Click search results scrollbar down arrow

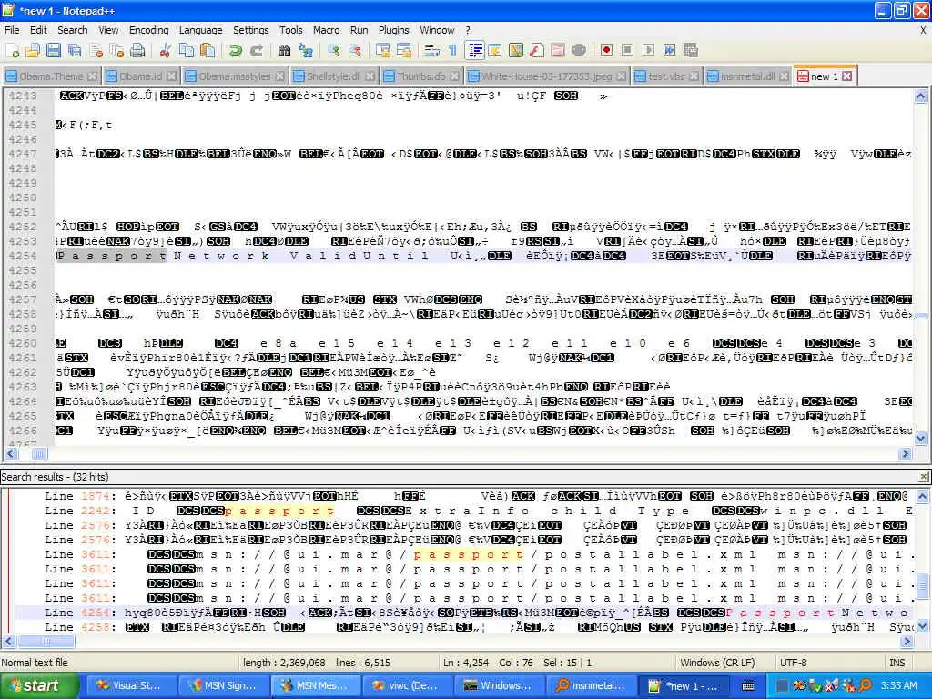(922, 626)
